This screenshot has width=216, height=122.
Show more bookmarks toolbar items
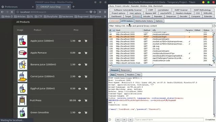(x=105, y=17)
